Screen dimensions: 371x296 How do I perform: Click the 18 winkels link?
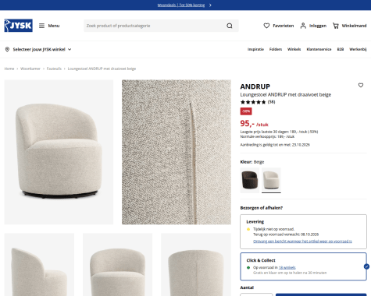pyautogui.click(x=287, y=267)
